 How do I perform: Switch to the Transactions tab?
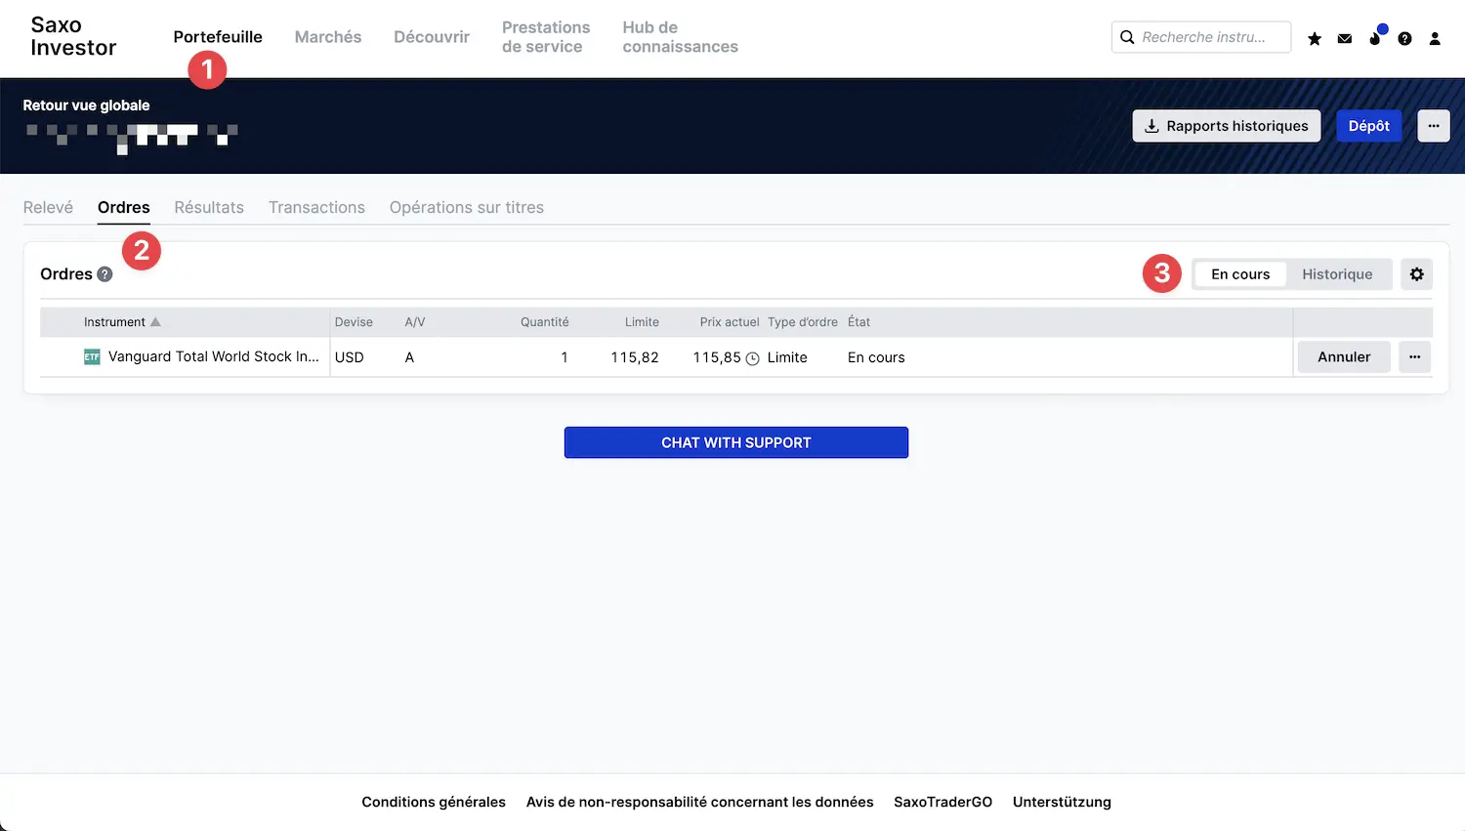[x=316, y=207]
